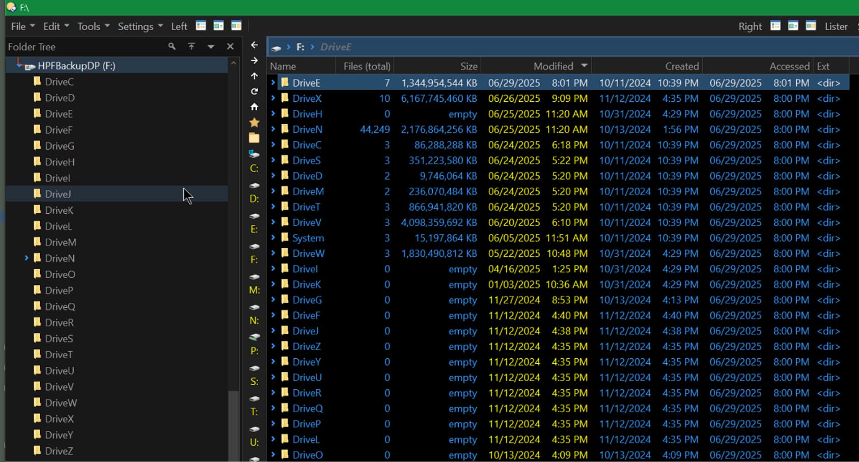The image size is (859, 462).
Task: Click the search icon in Folder Tree header
Action: (172, 46)
